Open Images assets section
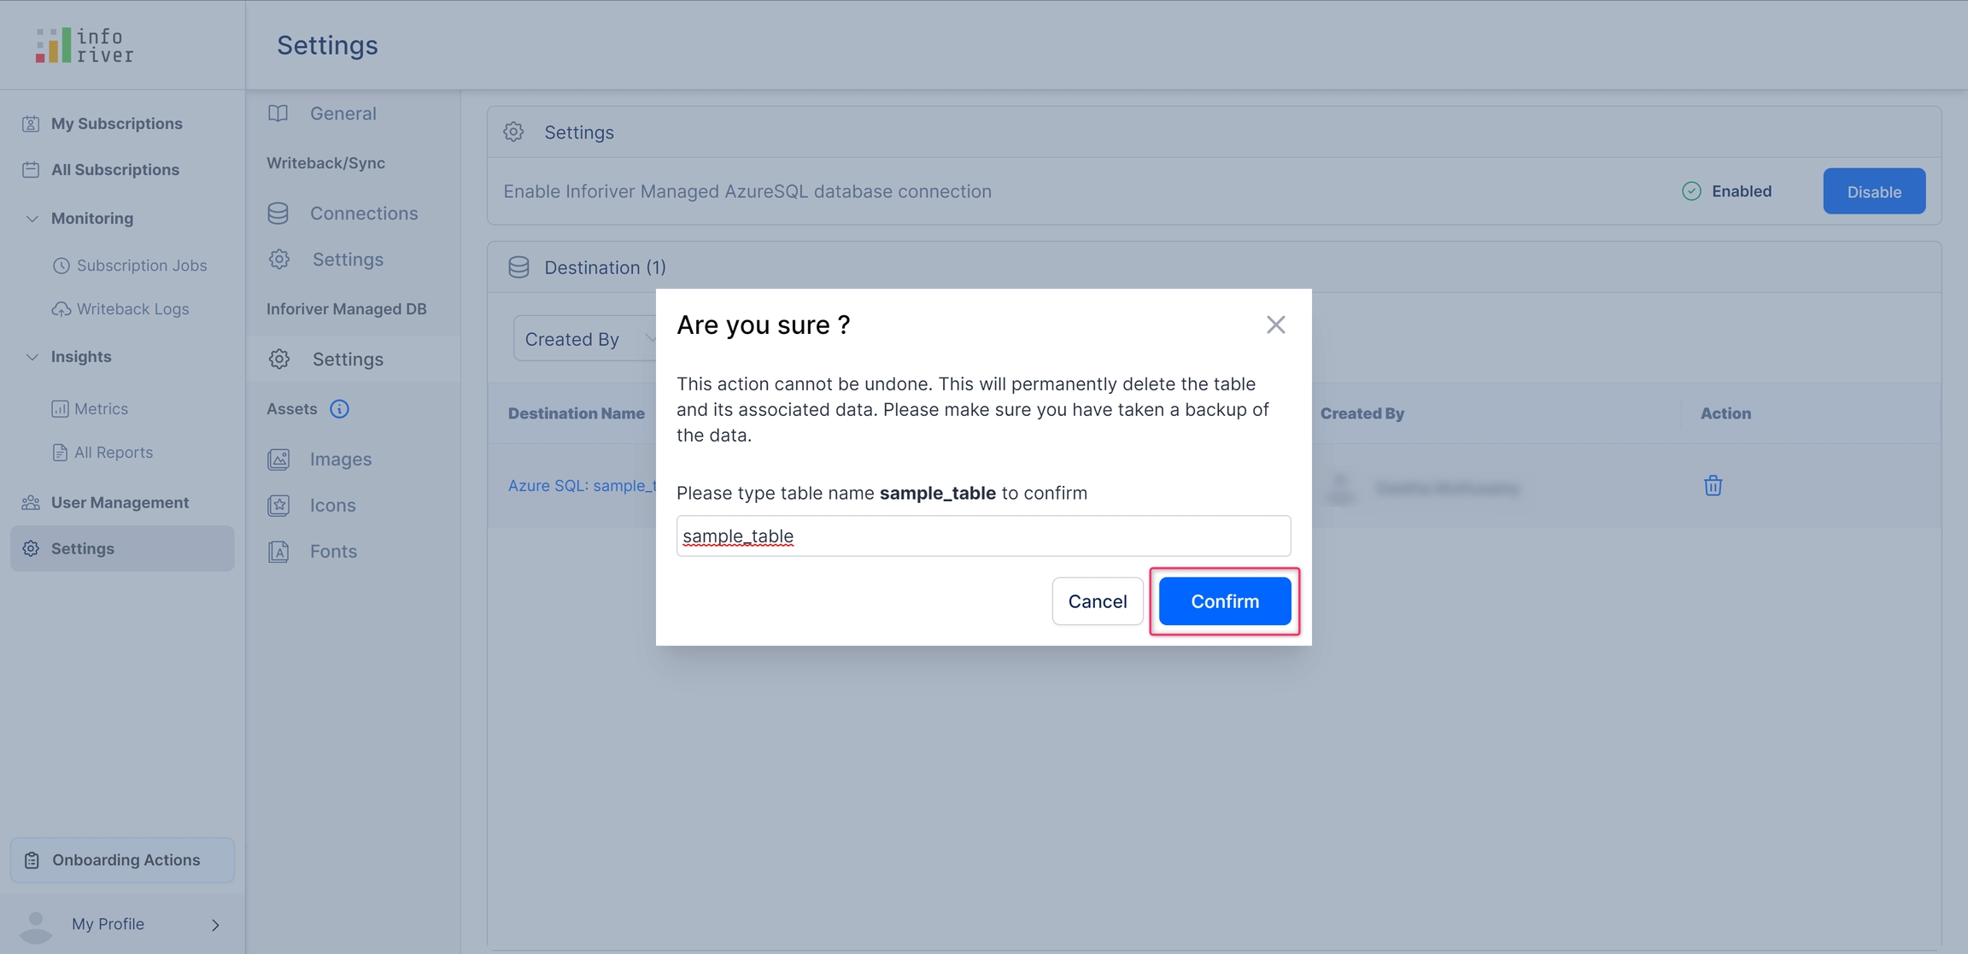 point(340,459)
